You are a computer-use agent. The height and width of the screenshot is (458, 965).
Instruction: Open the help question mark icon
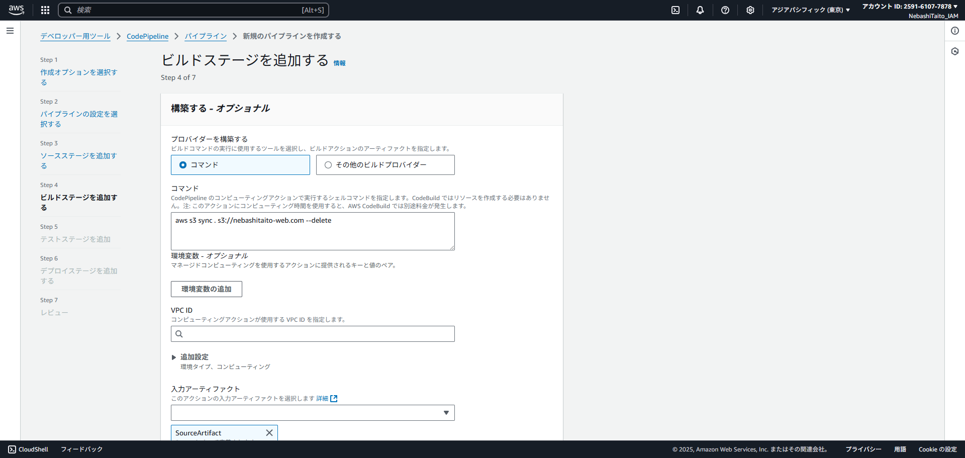725,10
